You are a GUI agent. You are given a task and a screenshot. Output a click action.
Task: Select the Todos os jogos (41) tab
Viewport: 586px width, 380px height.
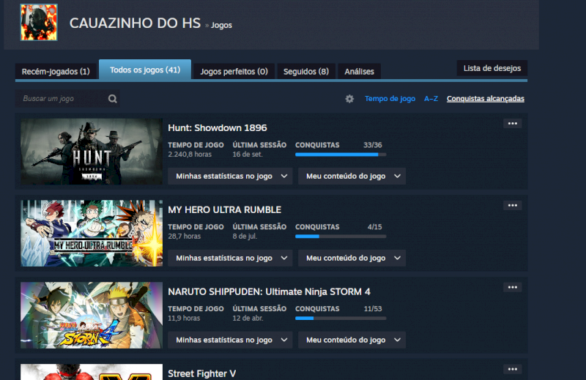[x=145, y=70]
